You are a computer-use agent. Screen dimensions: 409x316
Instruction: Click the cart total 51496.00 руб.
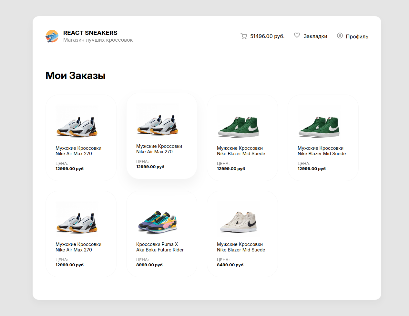click(267, 36)
